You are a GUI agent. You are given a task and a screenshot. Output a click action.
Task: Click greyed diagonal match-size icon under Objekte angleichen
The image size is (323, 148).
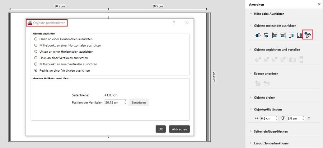[258, 59]
